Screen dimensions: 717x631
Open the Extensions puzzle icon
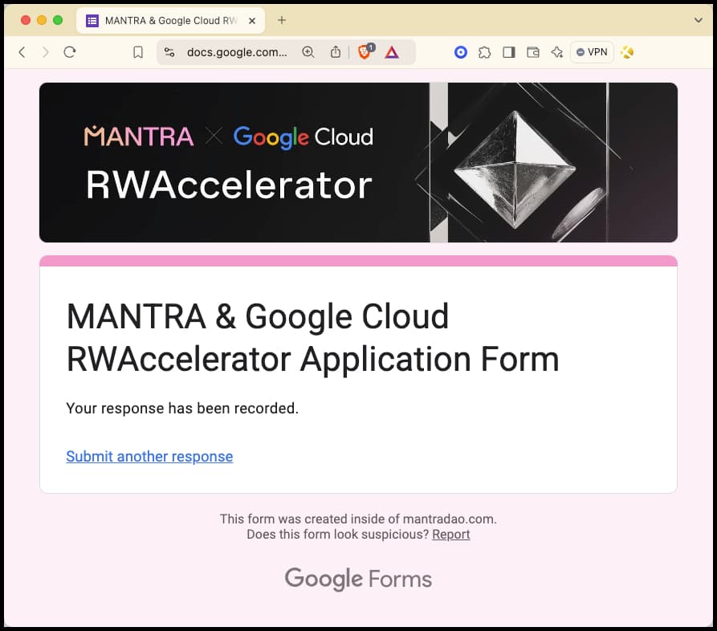click(x=484, y=52)
